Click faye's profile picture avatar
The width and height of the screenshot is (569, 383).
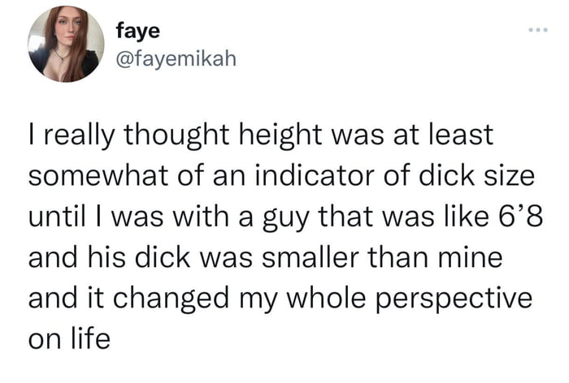[x=63, y=45]
